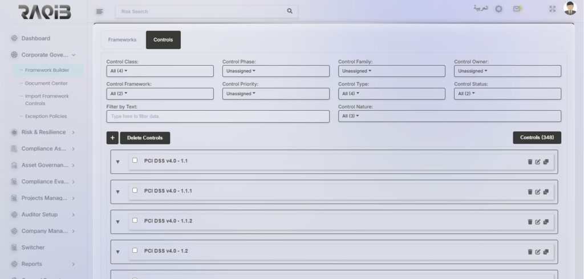Click the hamburger menu toggle icon

click(100, 11)
